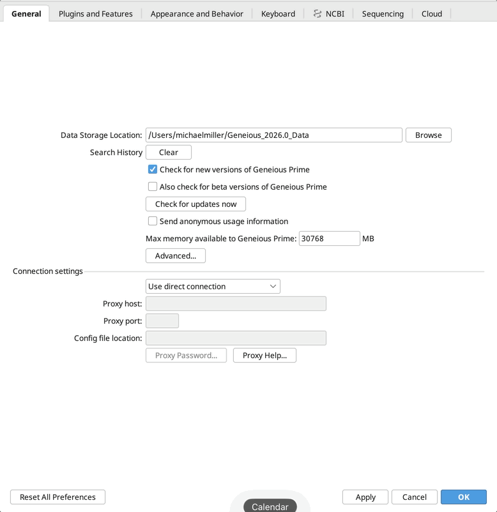Reset all preferences
This screenshot has height=512, width=497.
point(57,497)
